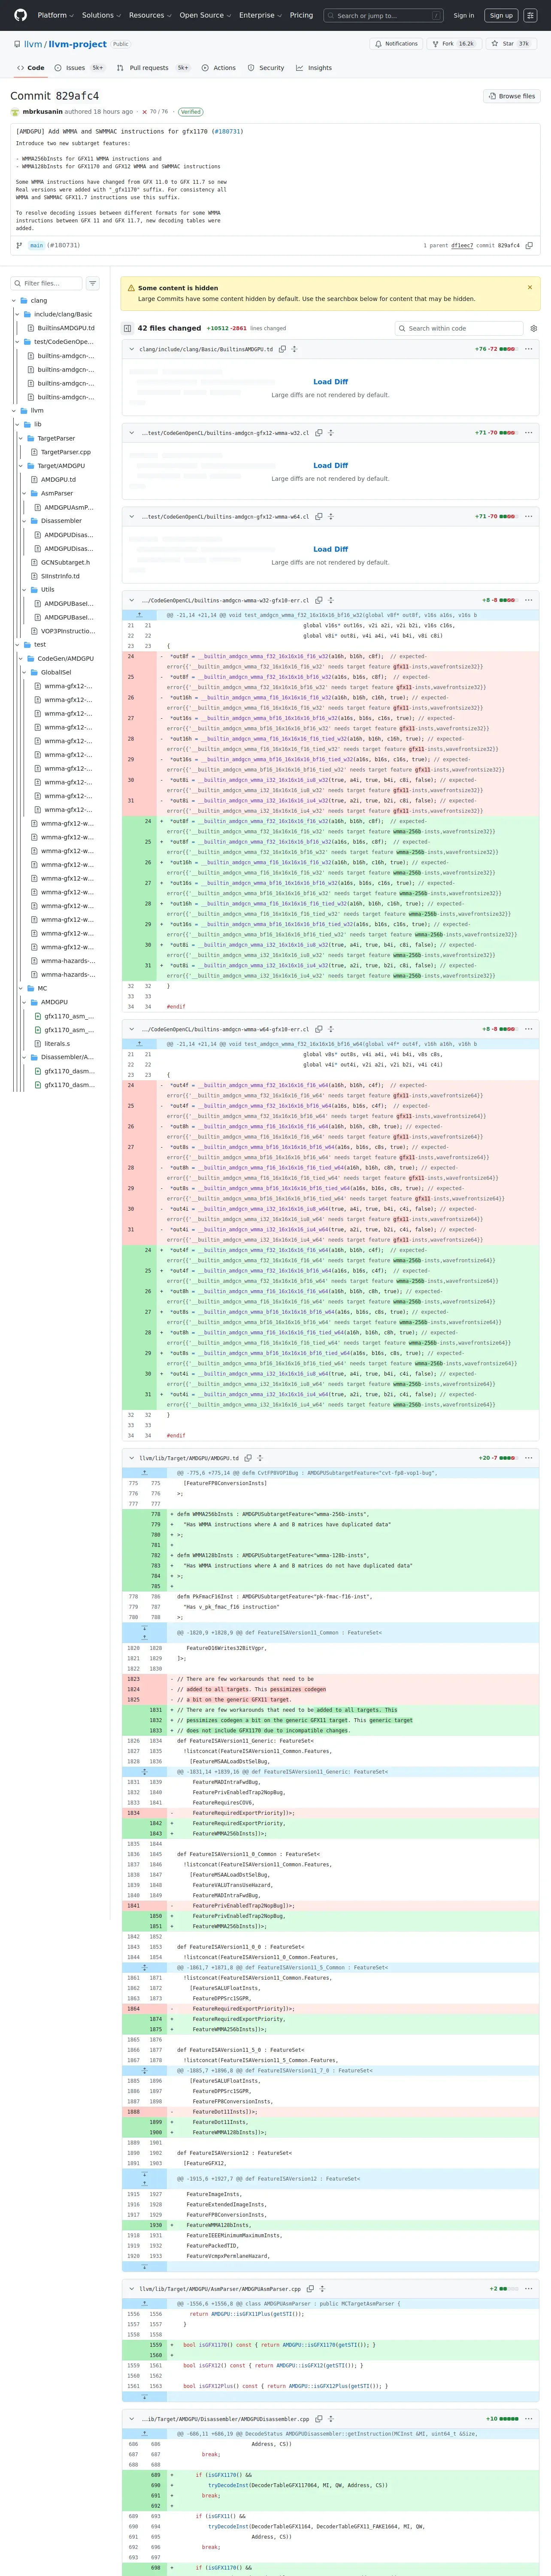Open the Platform menu dropdown
Screen dimensions: 551x2576
pos(55,15)
